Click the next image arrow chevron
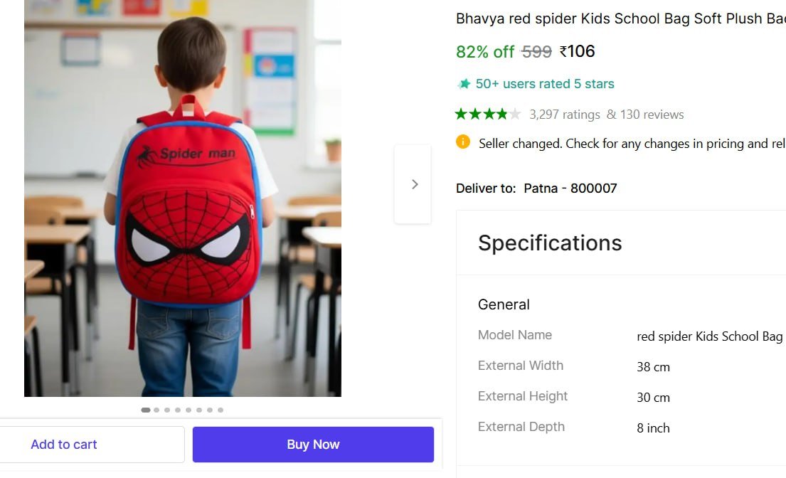 click(x=415, y=184)
